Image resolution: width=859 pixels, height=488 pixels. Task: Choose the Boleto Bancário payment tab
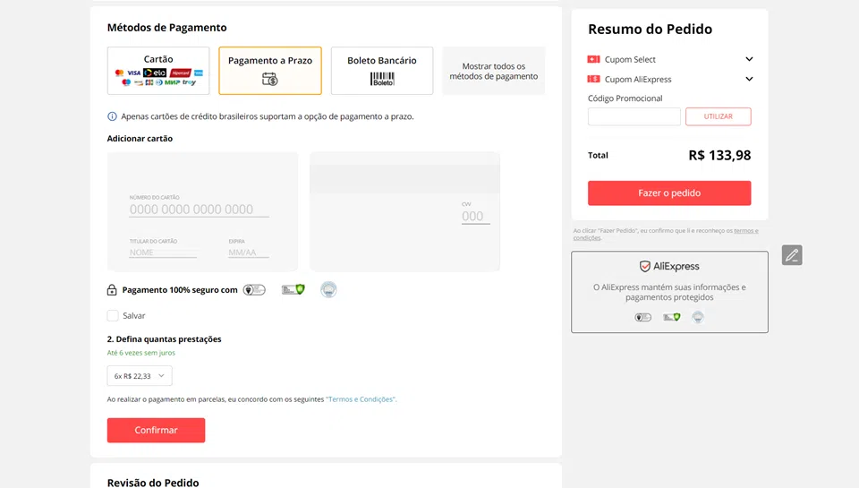382,70
